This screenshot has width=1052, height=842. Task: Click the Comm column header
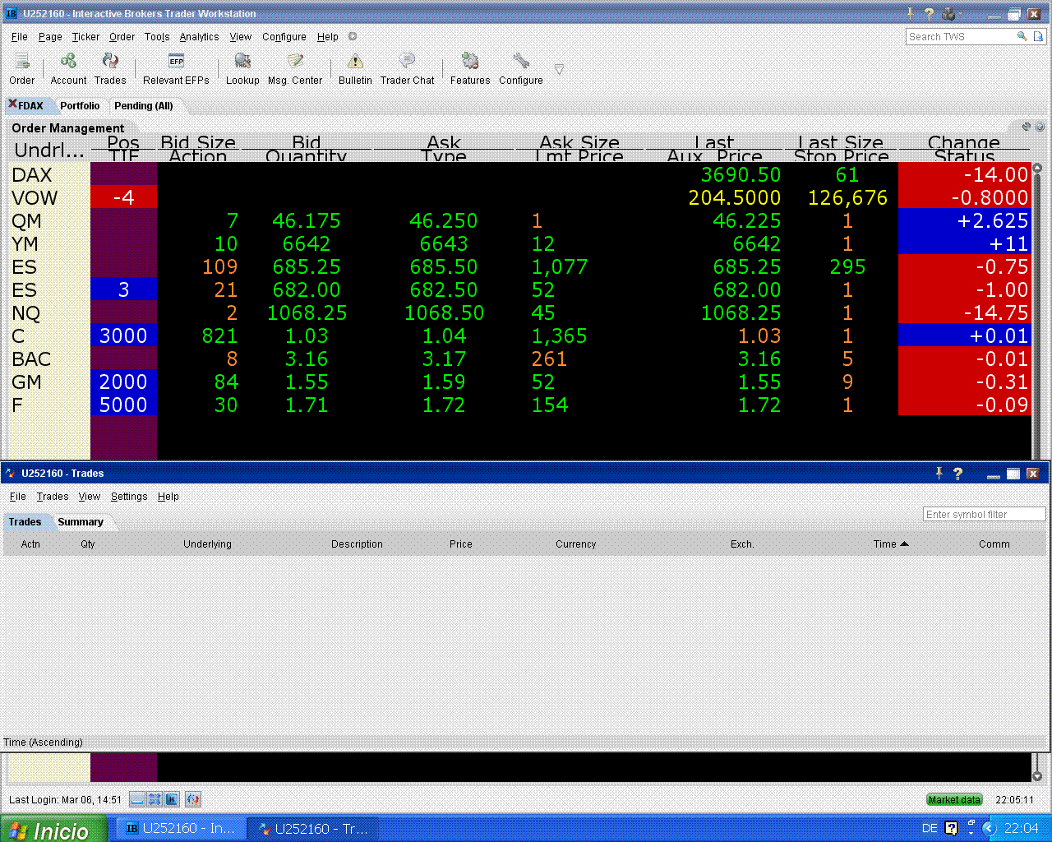point(994,544)
